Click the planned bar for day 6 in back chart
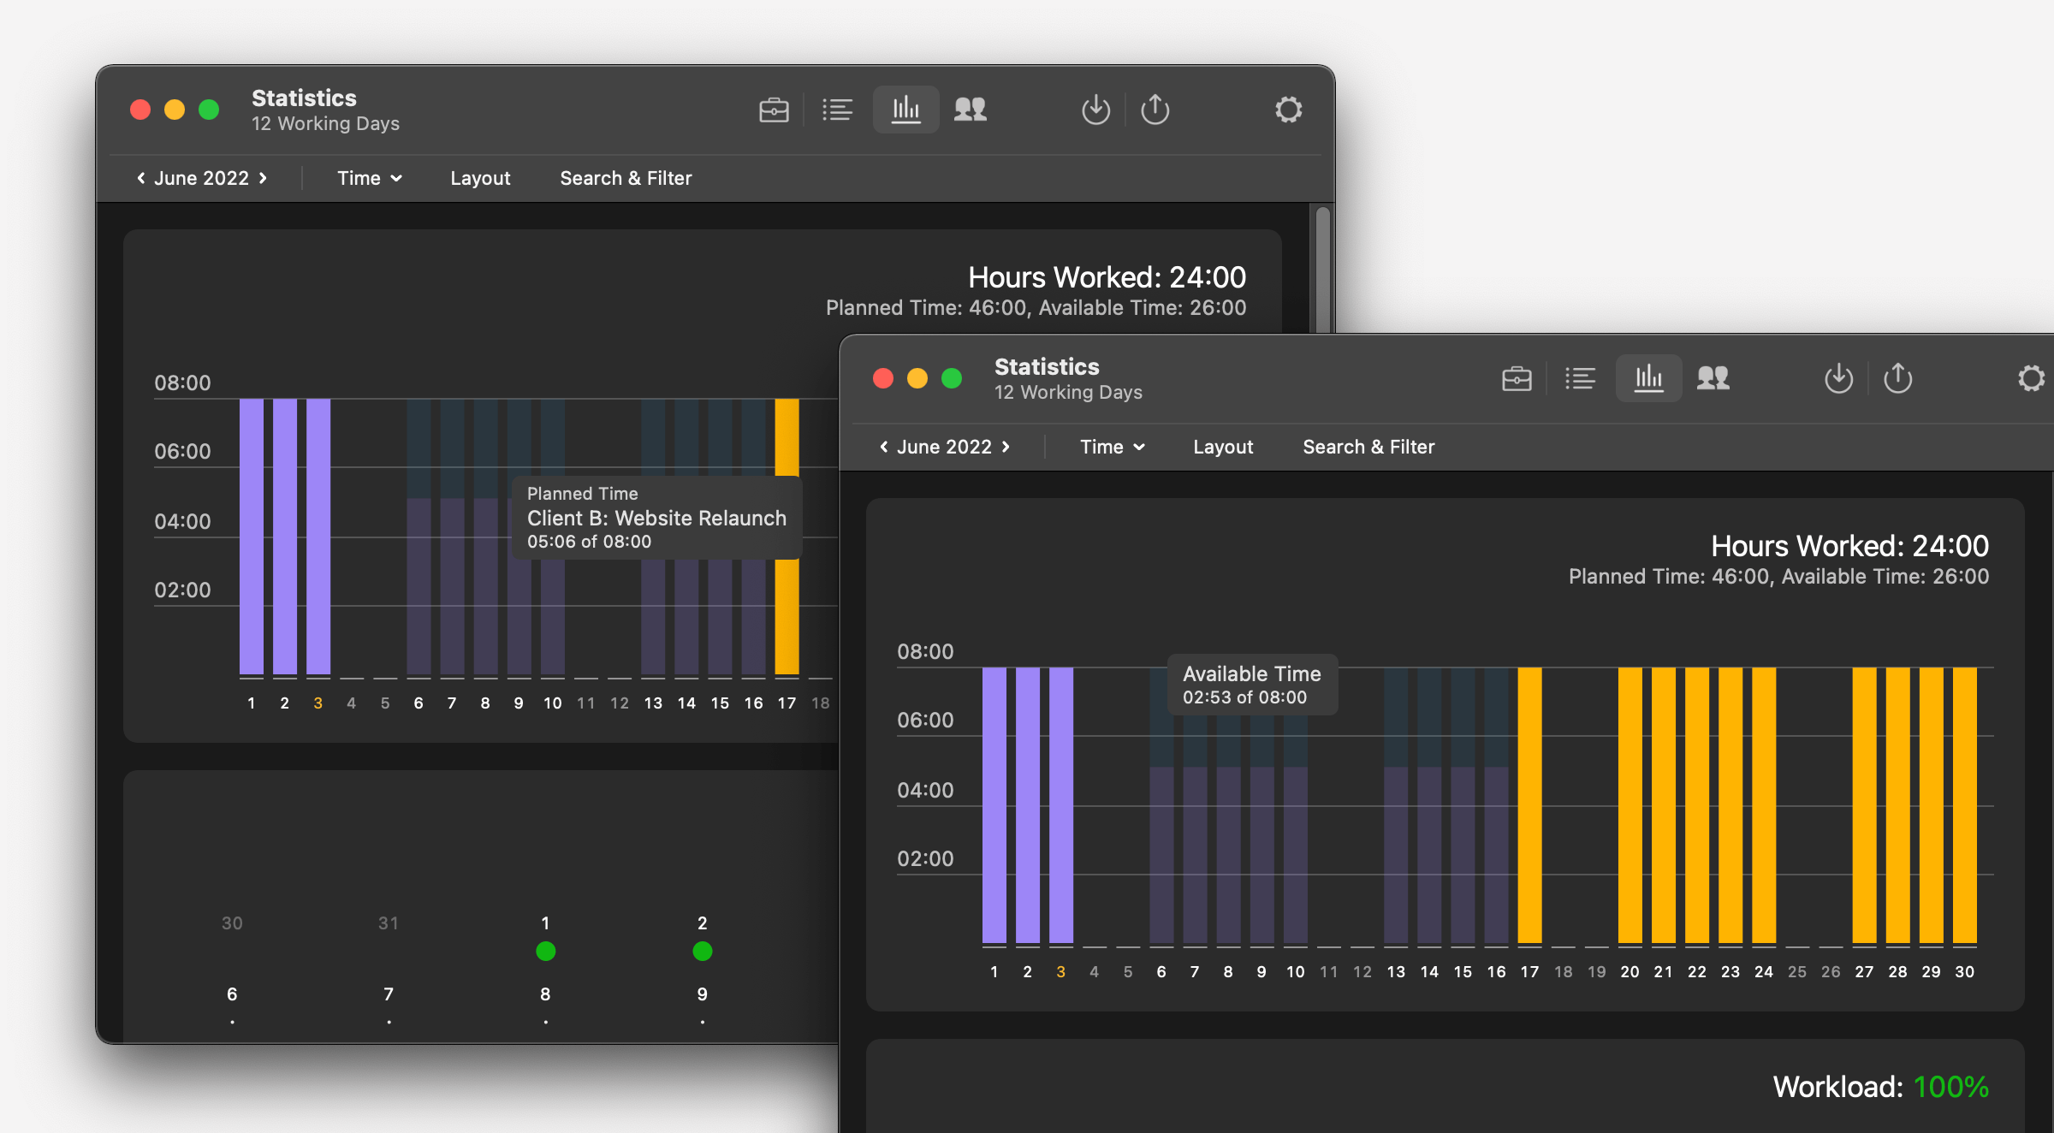Image resolution: width=2054 pixels, height=1133 pixels. [x=419, y=586]
